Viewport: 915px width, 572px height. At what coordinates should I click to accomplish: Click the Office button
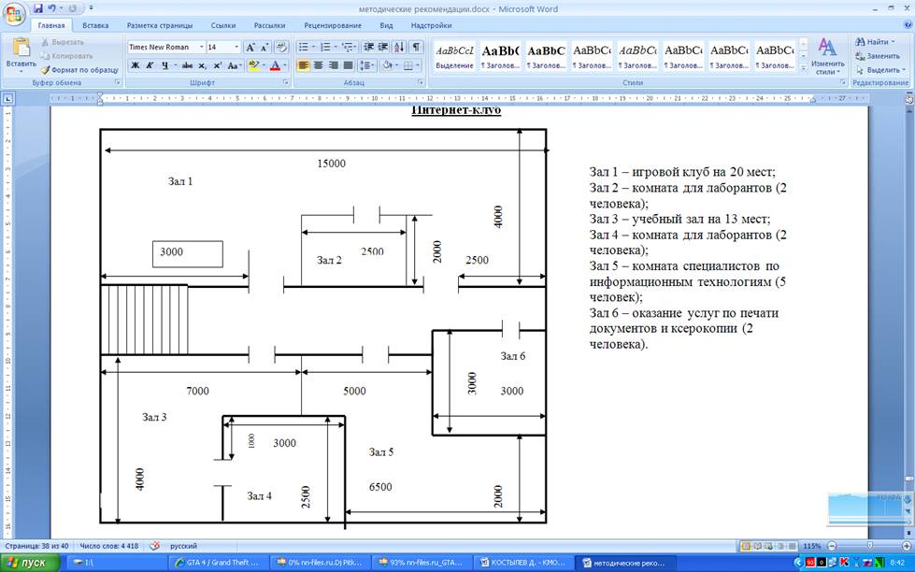[x=15, y=13]
